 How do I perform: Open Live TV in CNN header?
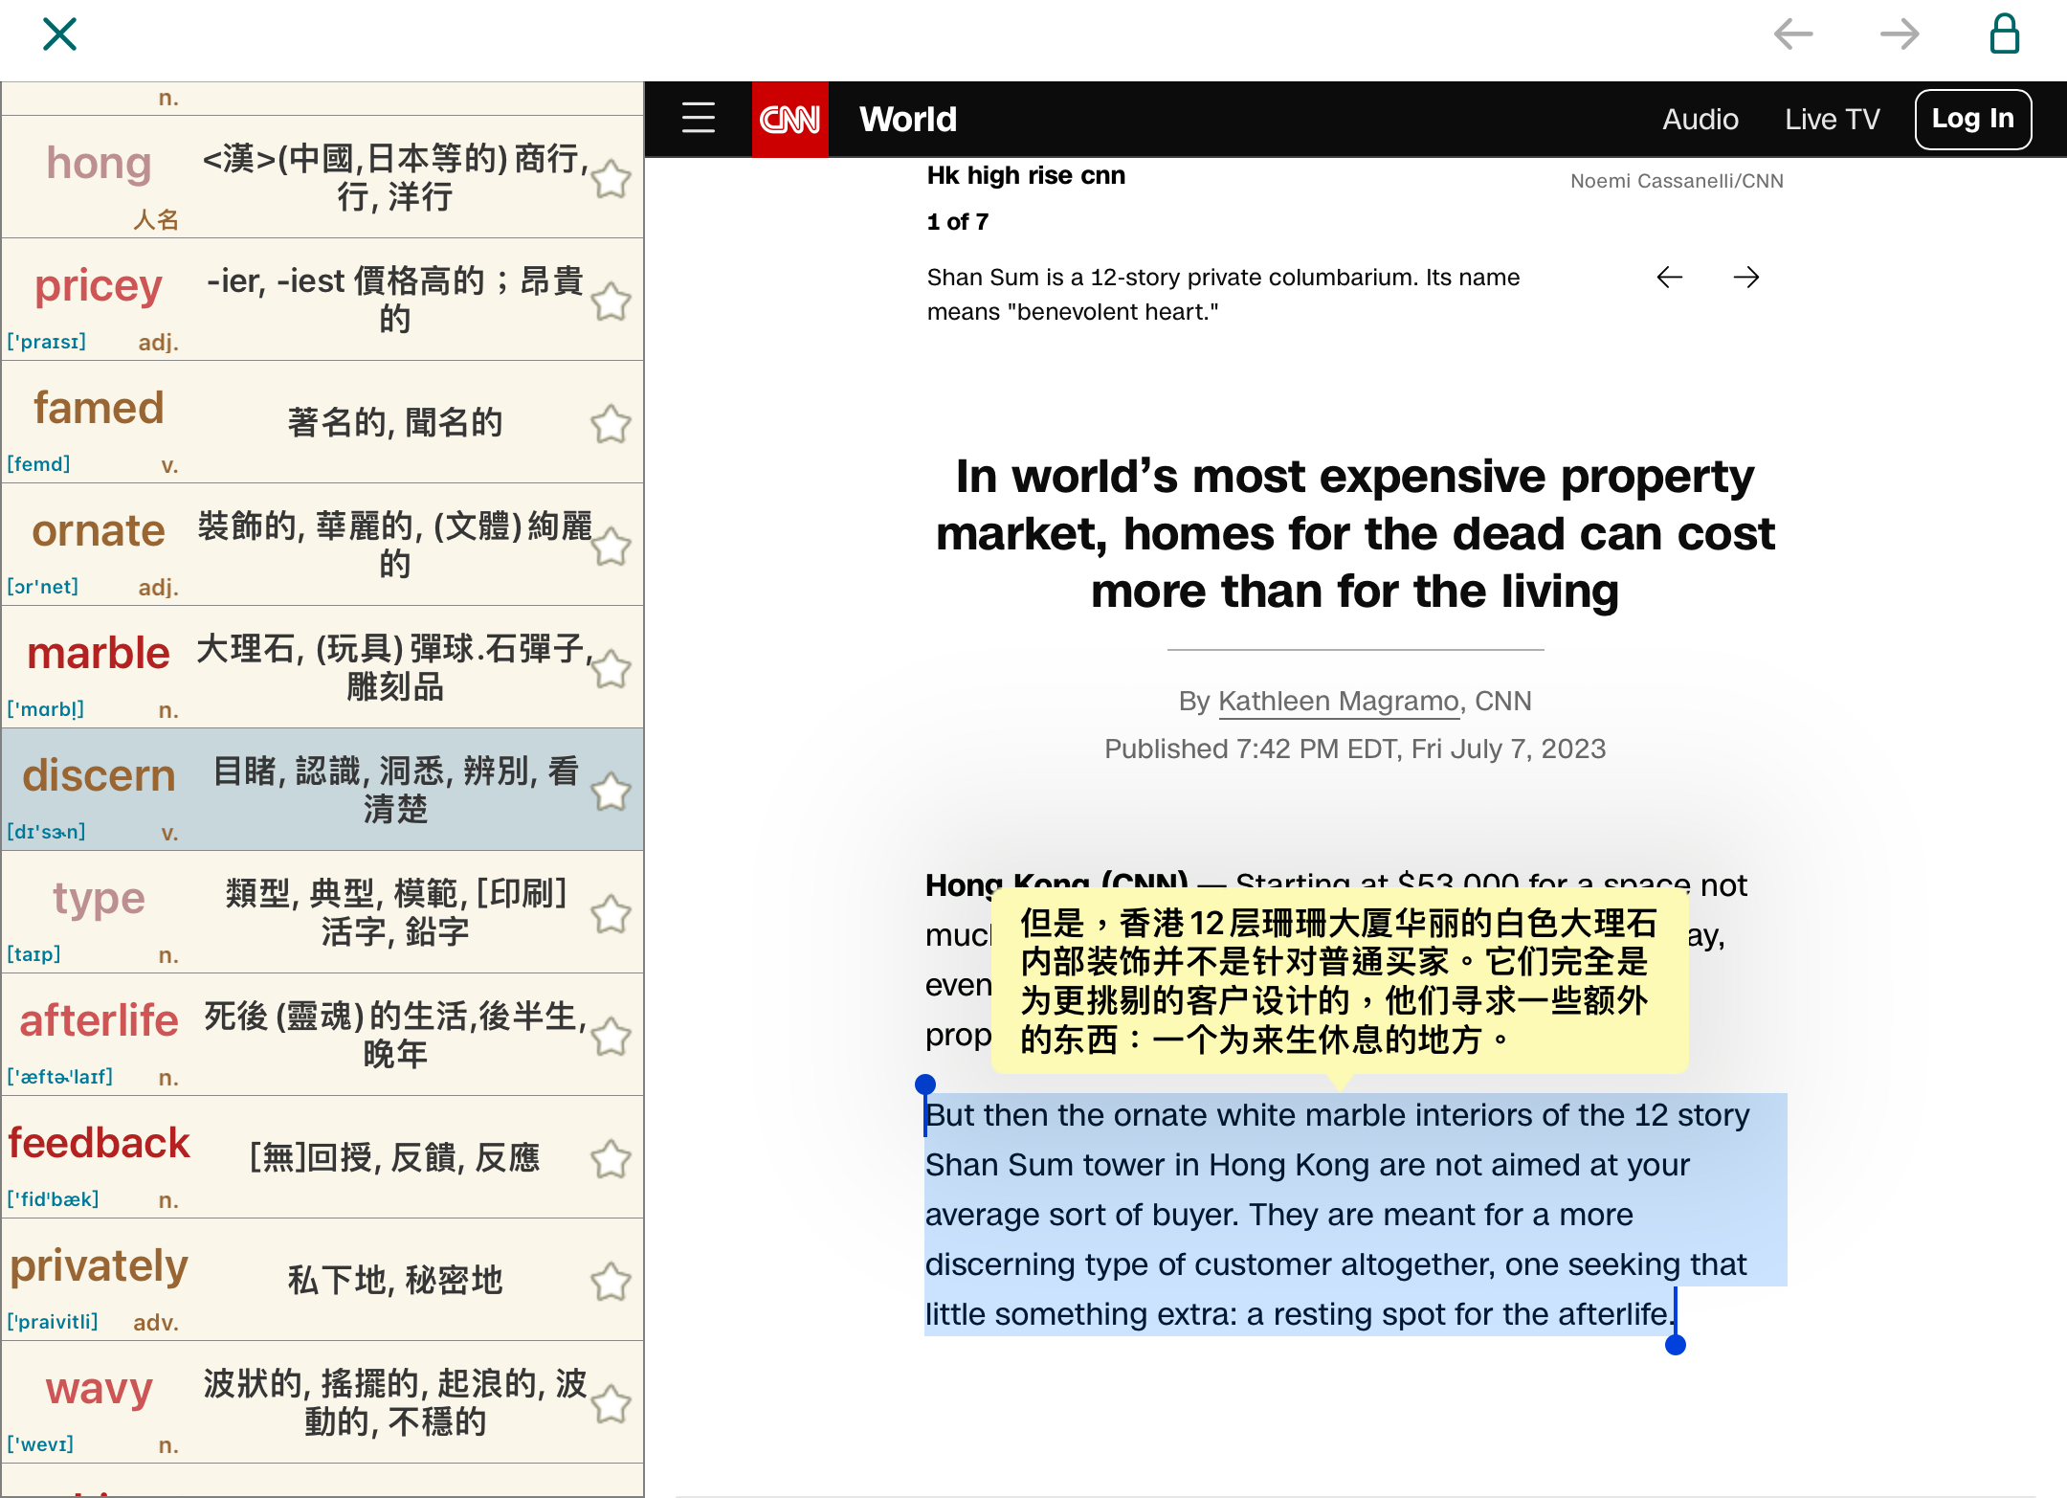pos(1832,120)
